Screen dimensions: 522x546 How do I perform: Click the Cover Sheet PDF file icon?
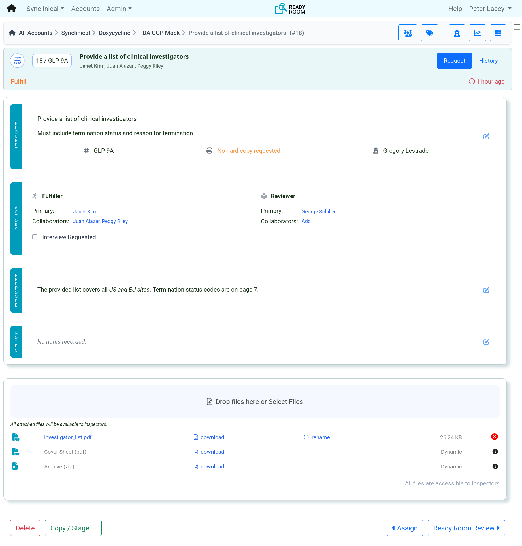pos(16,452)
